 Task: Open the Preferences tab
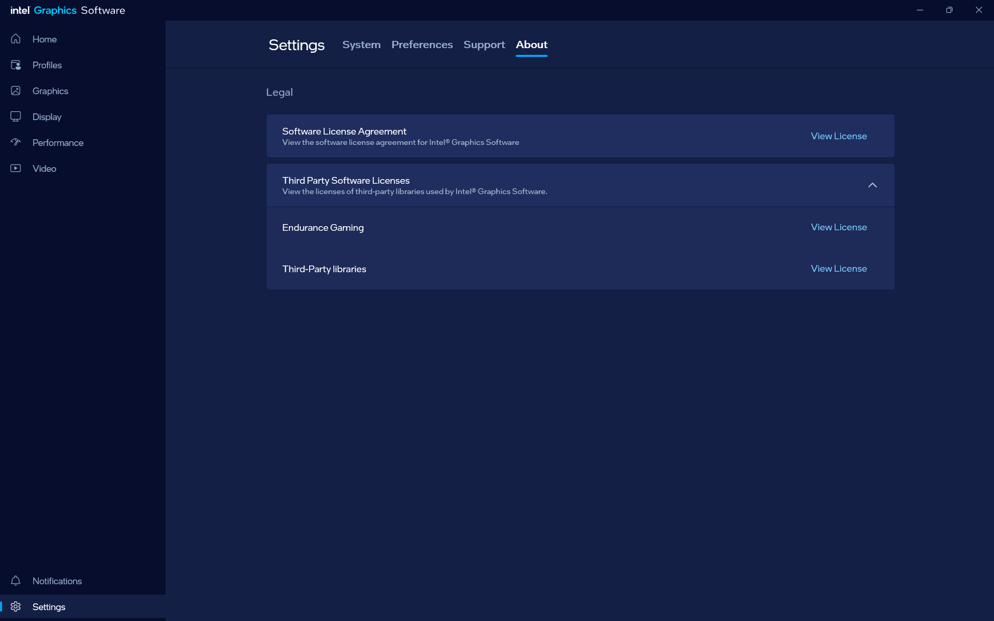click(422, 45)
